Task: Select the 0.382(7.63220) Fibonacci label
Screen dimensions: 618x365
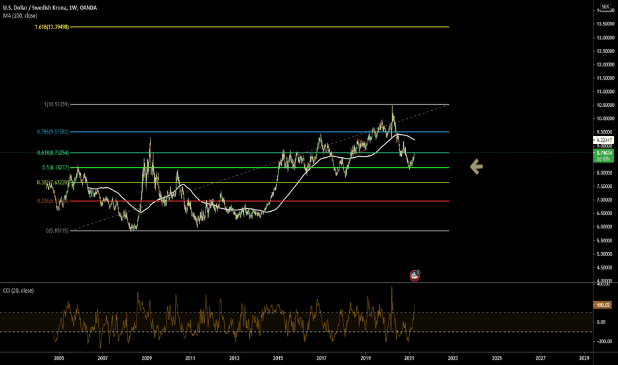Action: pyautogui.click(x=53, y=183)
